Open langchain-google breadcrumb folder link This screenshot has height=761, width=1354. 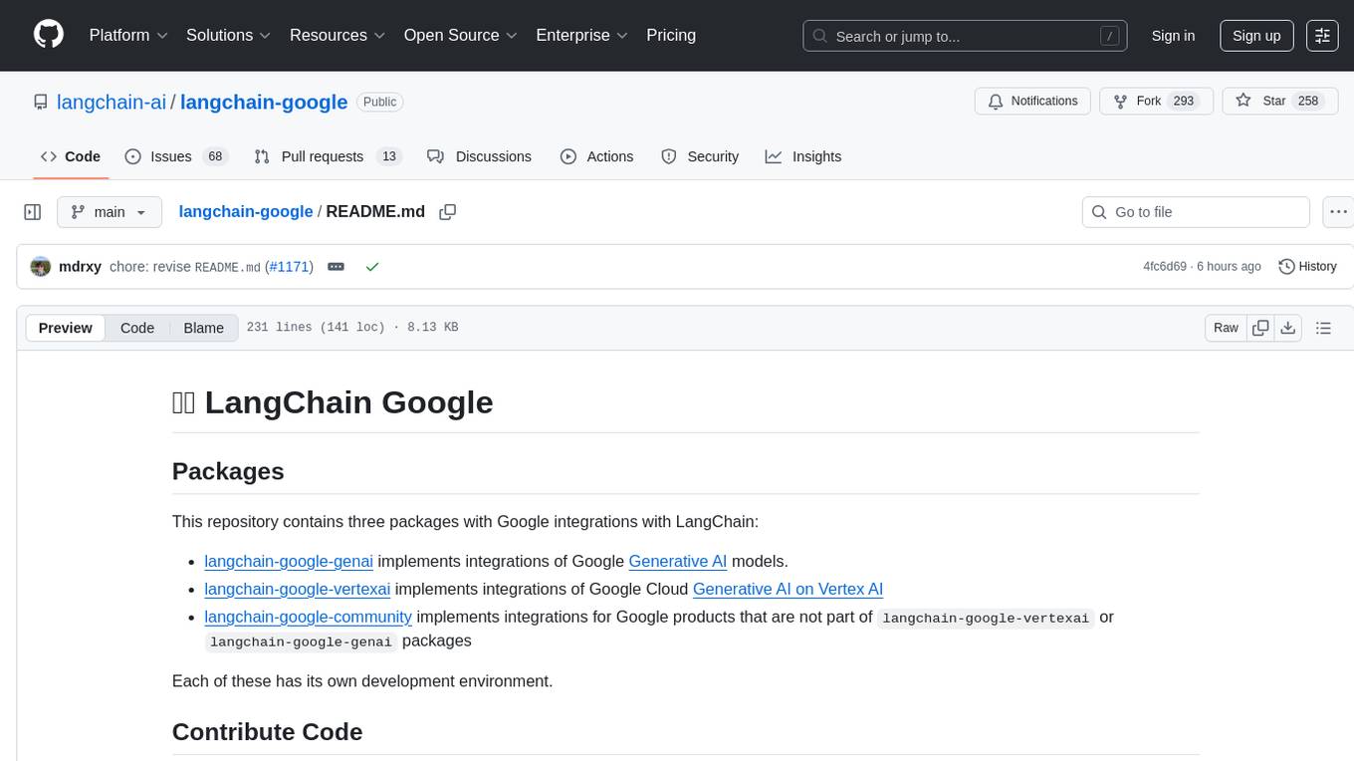(246, 211)
